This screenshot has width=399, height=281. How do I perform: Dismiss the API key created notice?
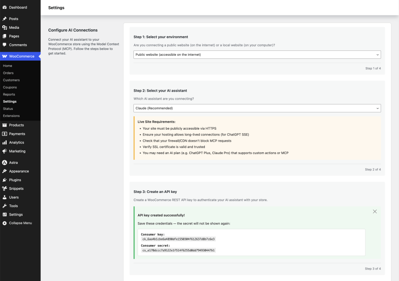pyautogui.click(x=375, y=212)
